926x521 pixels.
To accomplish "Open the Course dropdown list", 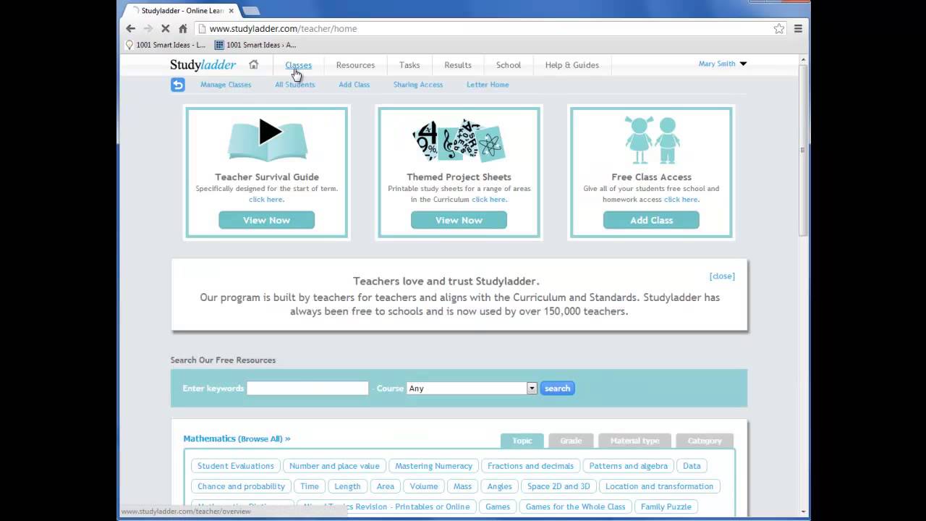I will click(472, 389).
